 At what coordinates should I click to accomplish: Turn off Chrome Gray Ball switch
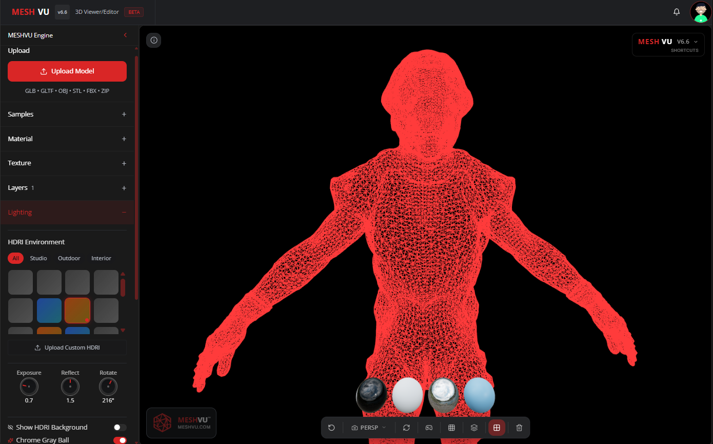pos(120,440)
